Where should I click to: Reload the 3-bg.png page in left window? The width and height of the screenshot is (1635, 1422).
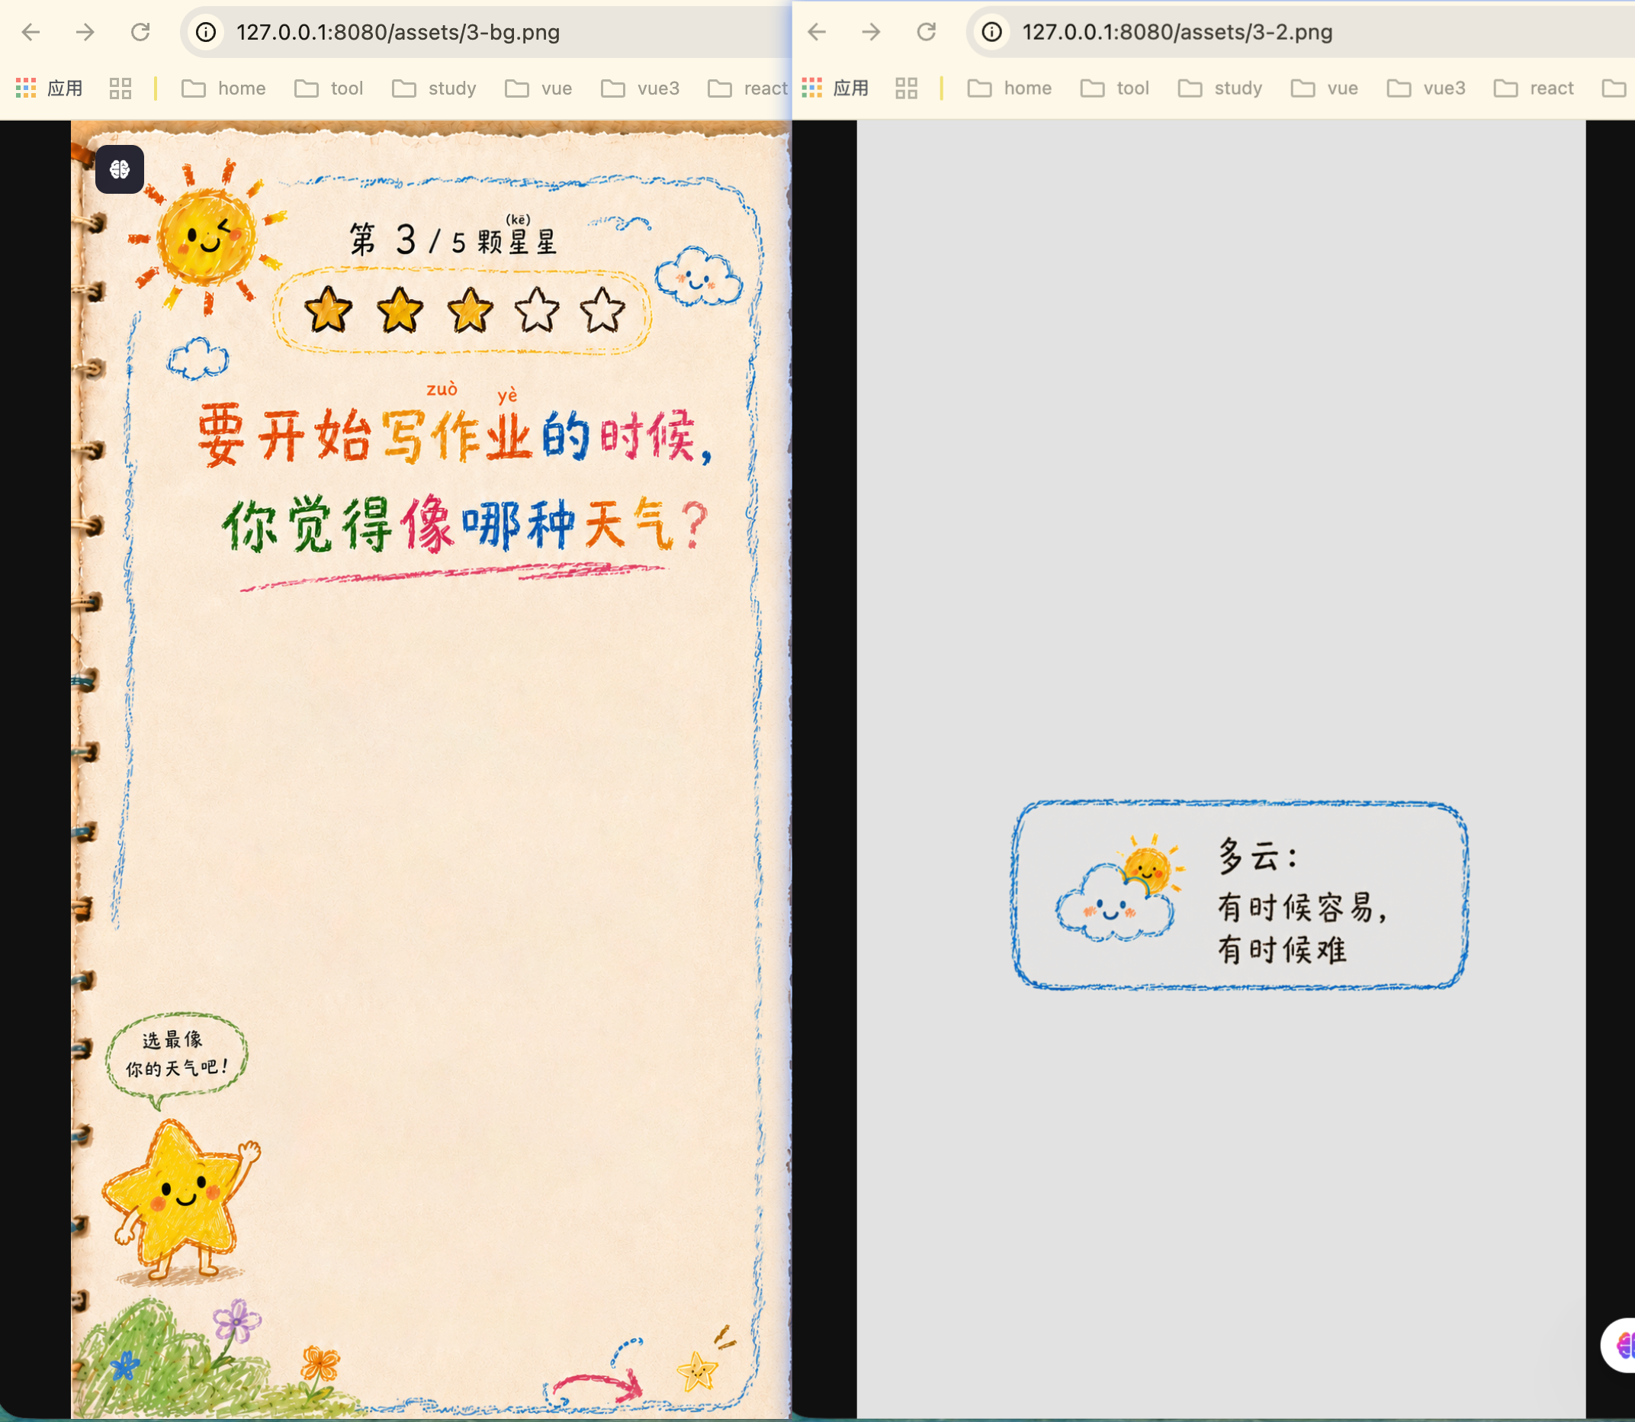tap(140, 32)
